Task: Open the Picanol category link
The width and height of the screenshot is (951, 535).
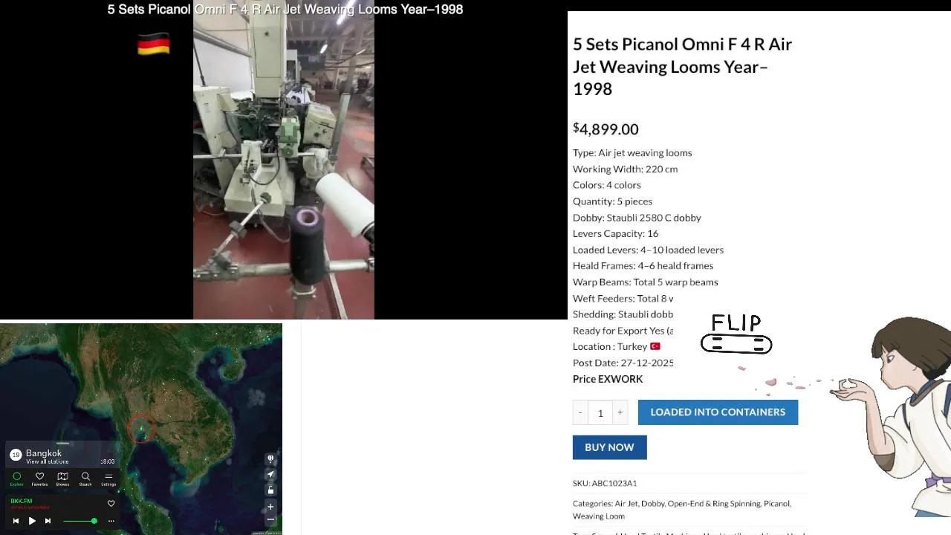Action: (x=776, y=503)
